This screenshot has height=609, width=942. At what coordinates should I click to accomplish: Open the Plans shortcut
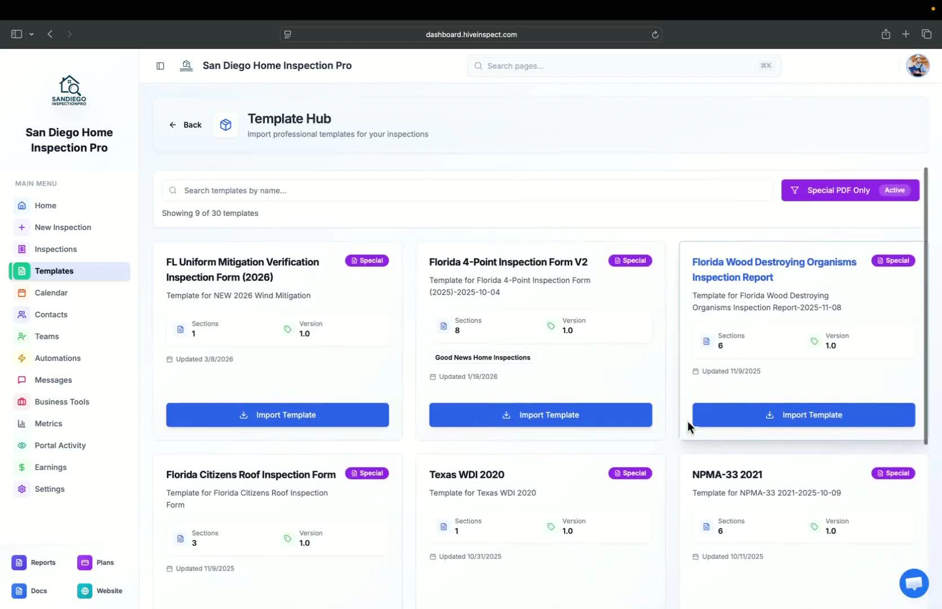point(96,563)
